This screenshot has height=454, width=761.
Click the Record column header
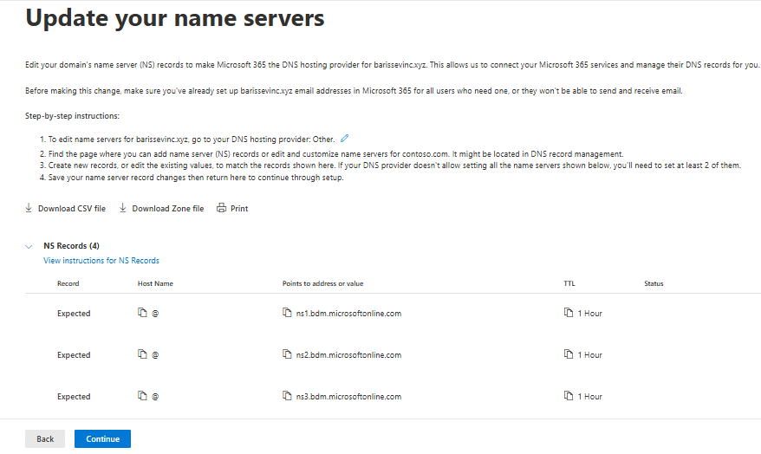click(68, 283)
